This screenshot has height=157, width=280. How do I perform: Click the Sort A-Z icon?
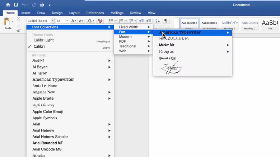[x=157, y=21]
